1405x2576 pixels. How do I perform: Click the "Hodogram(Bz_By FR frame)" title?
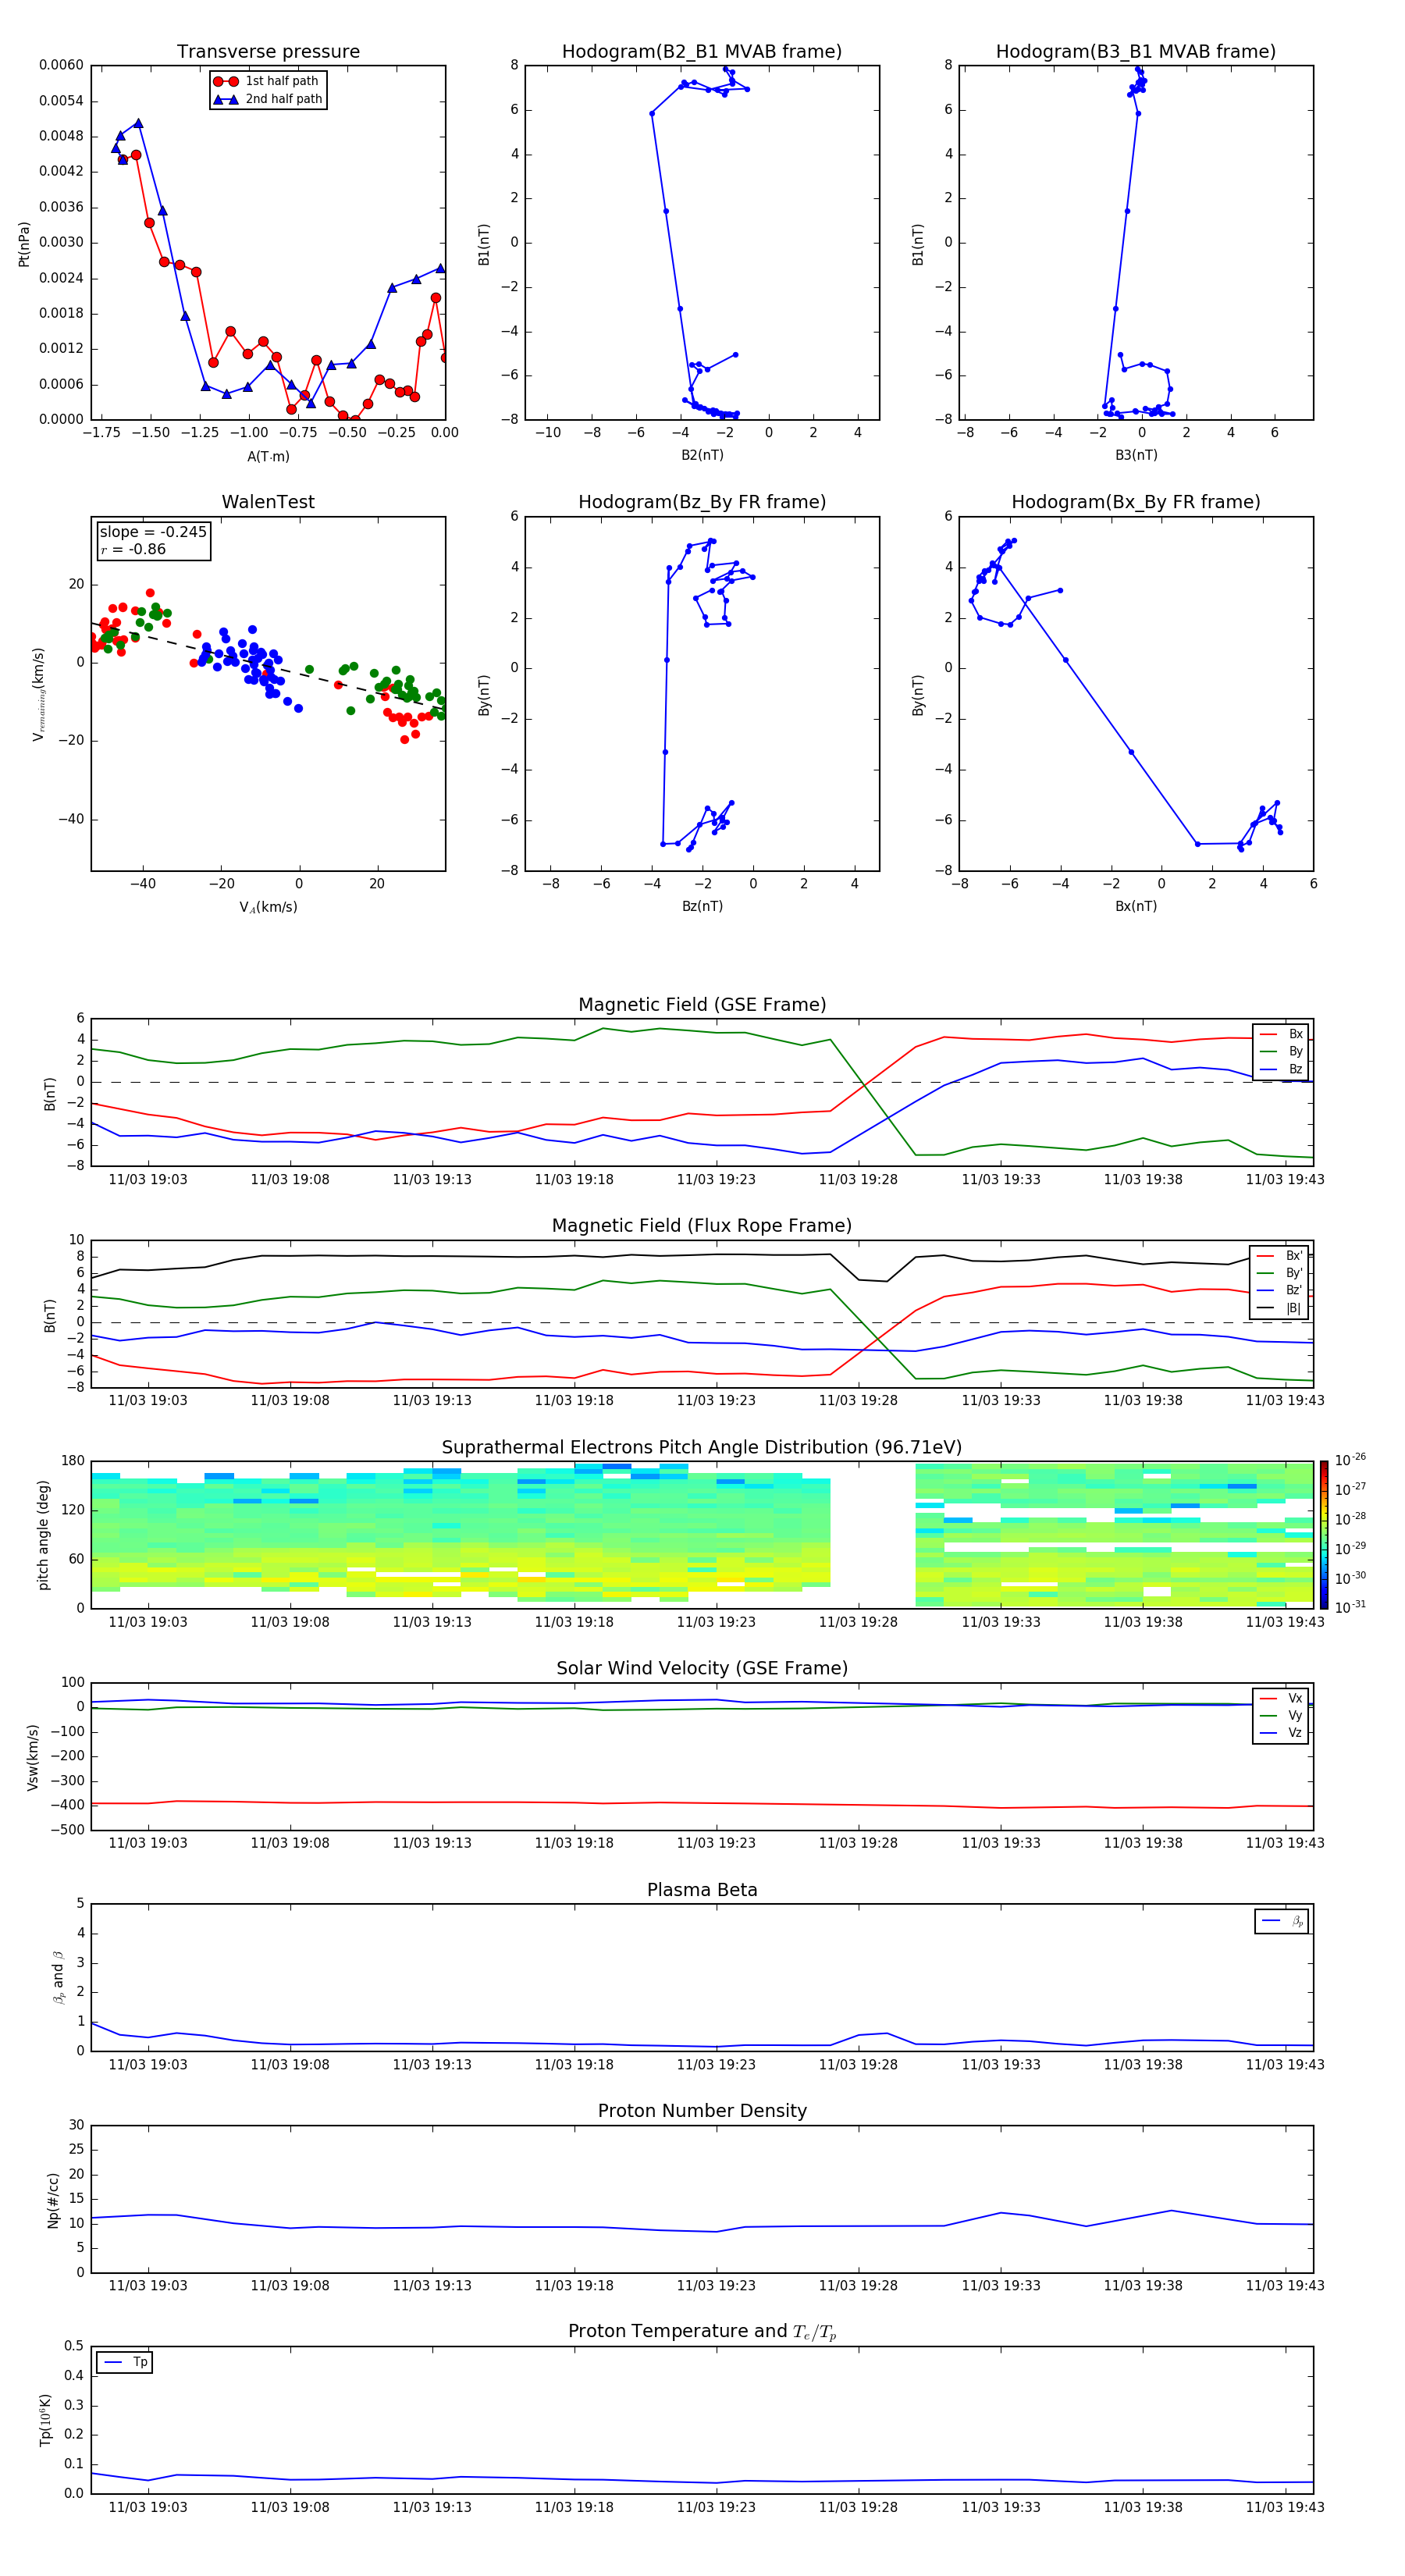click(x=702, y=502)
